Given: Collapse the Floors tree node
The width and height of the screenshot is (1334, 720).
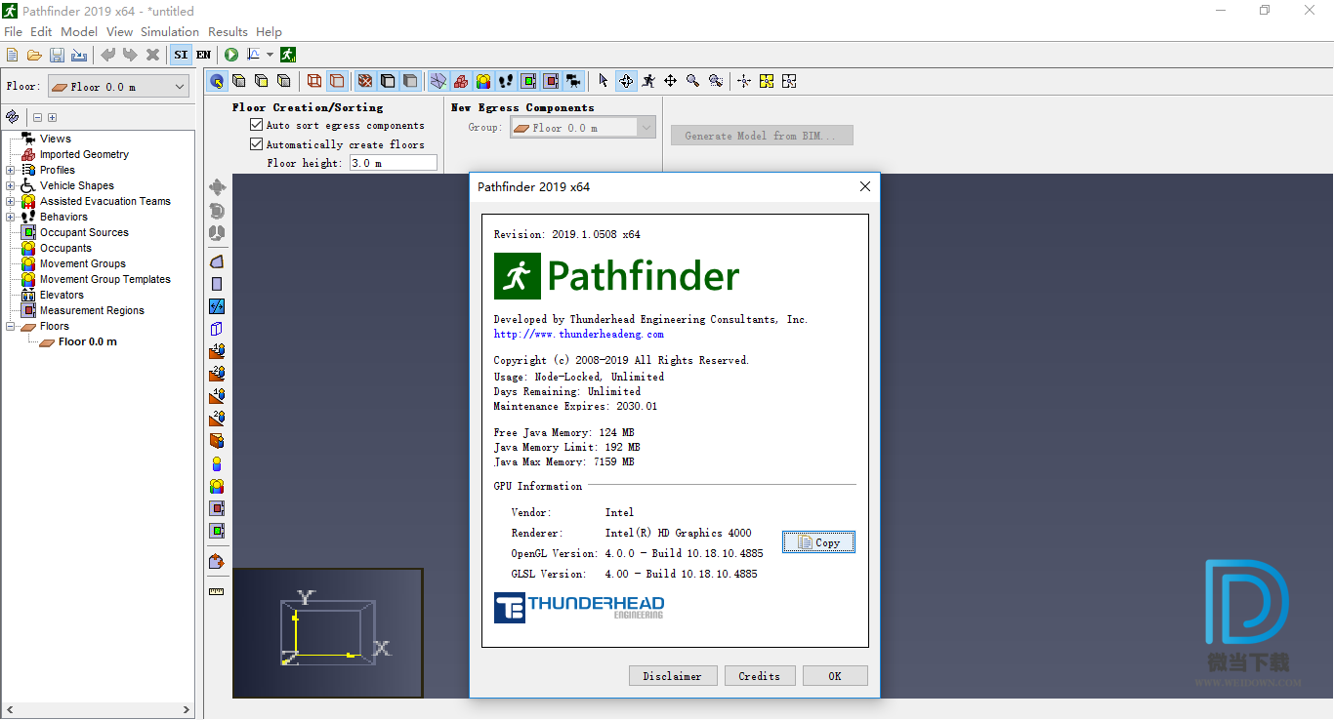Looking at the screenshot, I should 11,326.
